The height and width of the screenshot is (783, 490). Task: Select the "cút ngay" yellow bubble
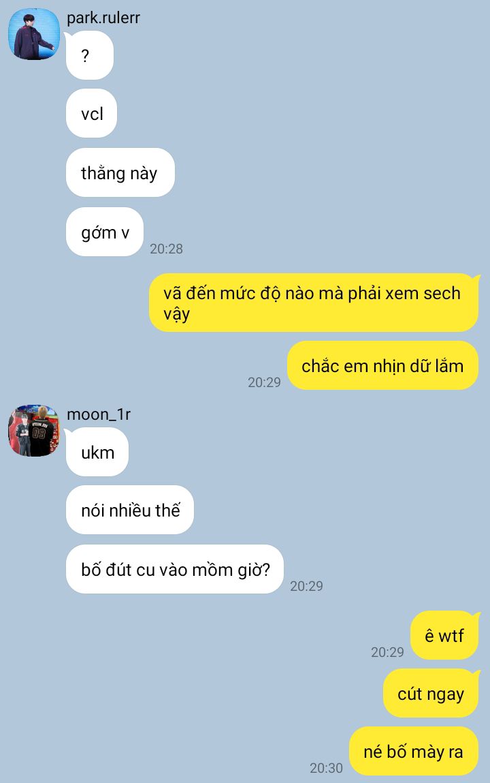(431, 694)
